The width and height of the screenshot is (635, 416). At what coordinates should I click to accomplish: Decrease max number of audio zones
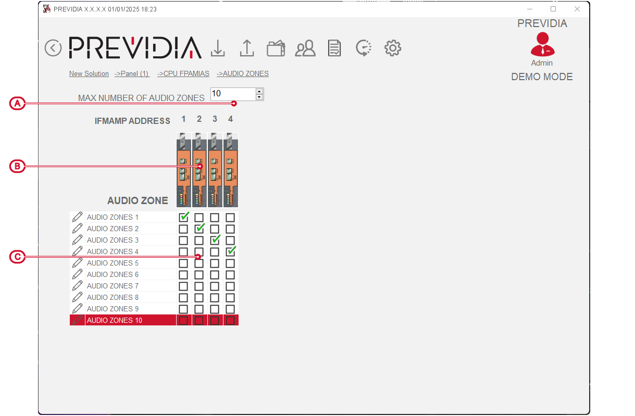click(x=259, y=97)
